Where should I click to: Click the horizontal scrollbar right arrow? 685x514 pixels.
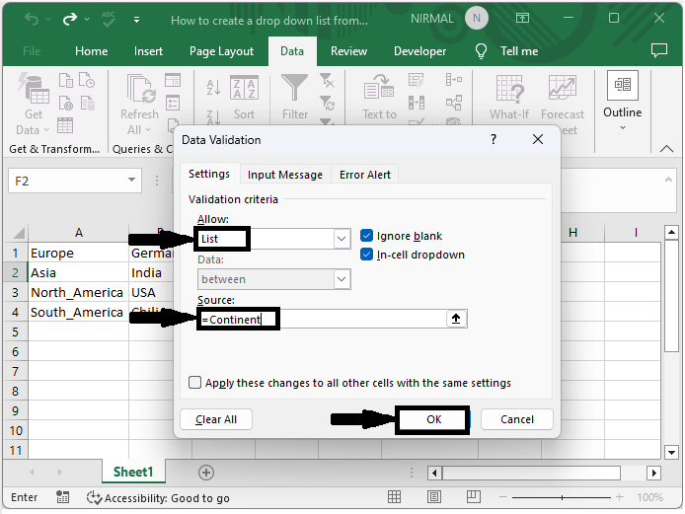coord(653,473)
